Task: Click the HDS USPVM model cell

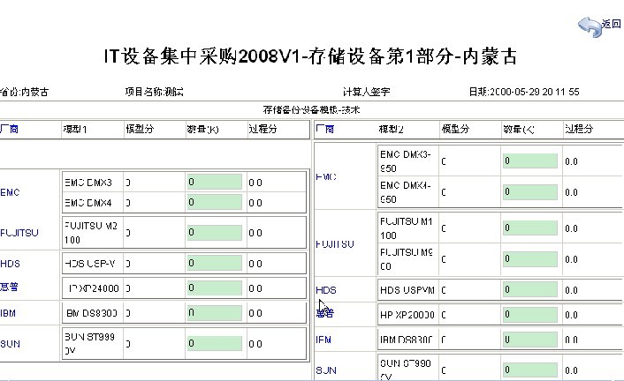Action: tap(407, 290)
